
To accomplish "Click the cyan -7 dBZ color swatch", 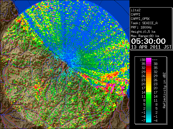I will pyautogui.click(x=149, y=121).
